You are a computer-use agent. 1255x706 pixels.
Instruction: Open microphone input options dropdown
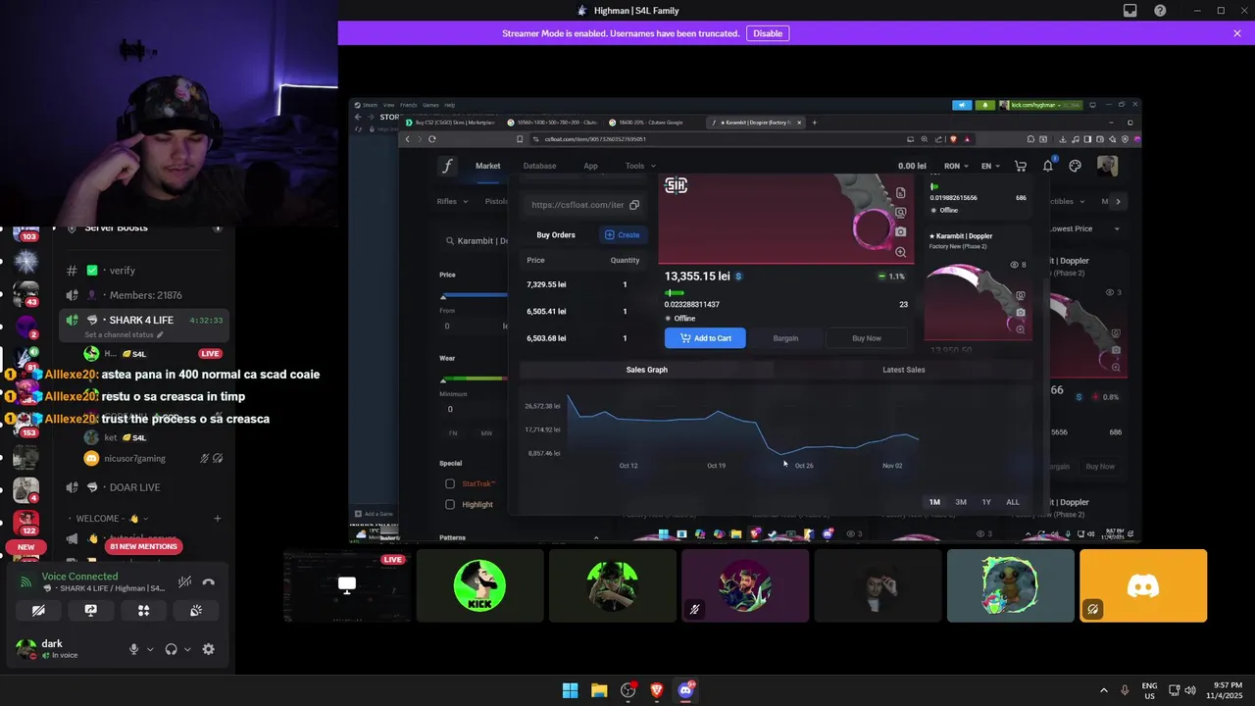coord(150,649)
